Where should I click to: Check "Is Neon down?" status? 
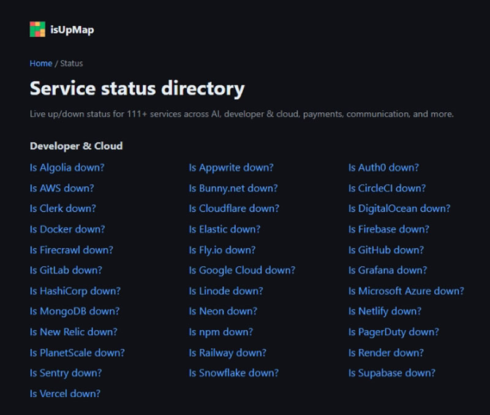click(223, 311)
